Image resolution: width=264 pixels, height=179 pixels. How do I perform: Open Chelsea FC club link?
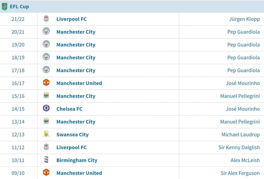click(69, 109)
